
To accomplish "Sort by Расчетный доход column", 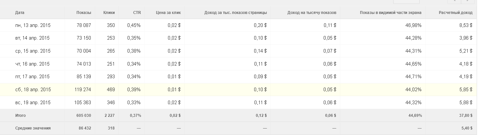I will pos(456,13).
